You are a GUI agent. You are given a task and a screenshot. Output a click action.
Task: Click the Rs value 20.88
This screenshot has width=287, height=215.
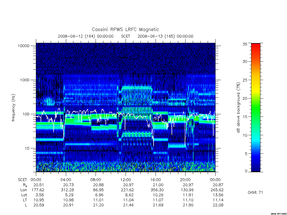point(98,185)
